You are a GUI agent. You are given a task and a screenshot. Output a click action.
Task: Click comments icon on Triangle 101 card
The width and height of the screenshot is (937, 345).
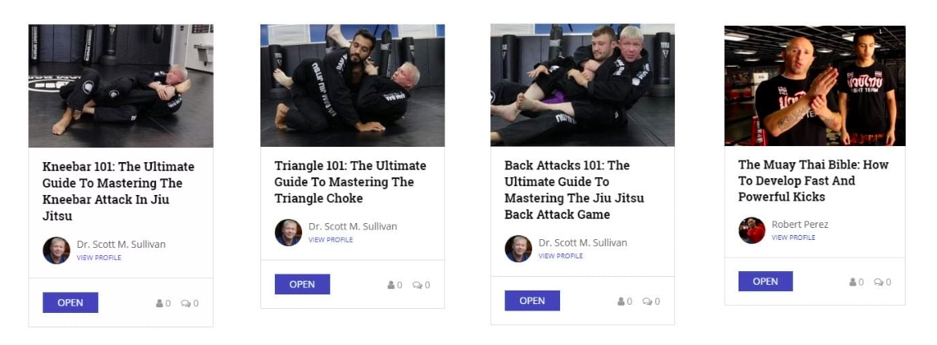pos(417,286)
